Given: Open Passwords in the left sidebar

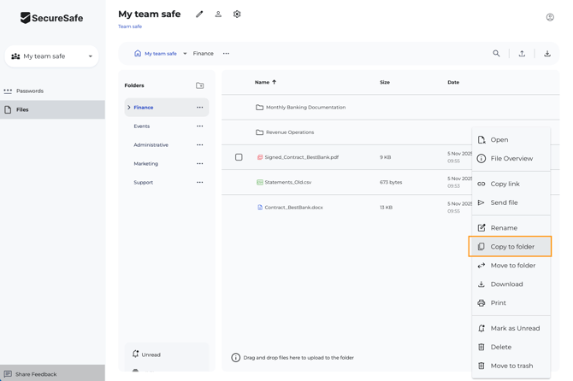Looking at the screenshot, I should 30,91.
